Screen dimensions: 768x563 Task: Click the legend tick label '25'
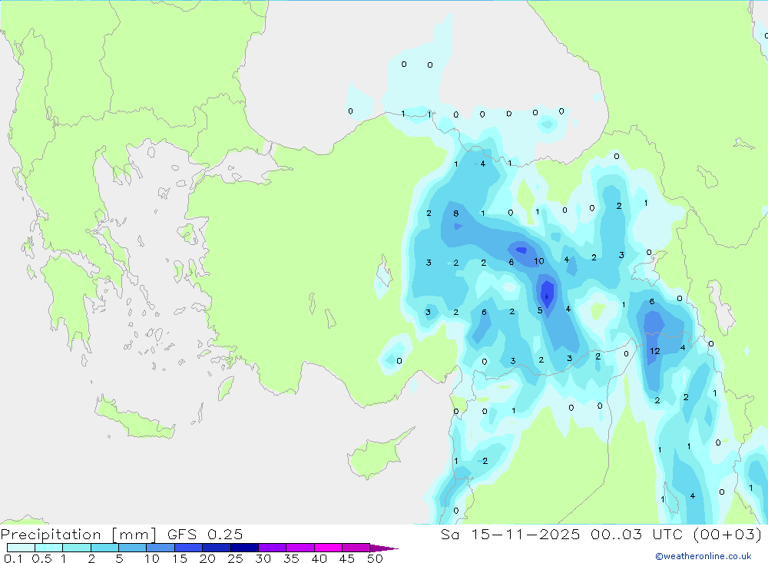coord(235,558)
